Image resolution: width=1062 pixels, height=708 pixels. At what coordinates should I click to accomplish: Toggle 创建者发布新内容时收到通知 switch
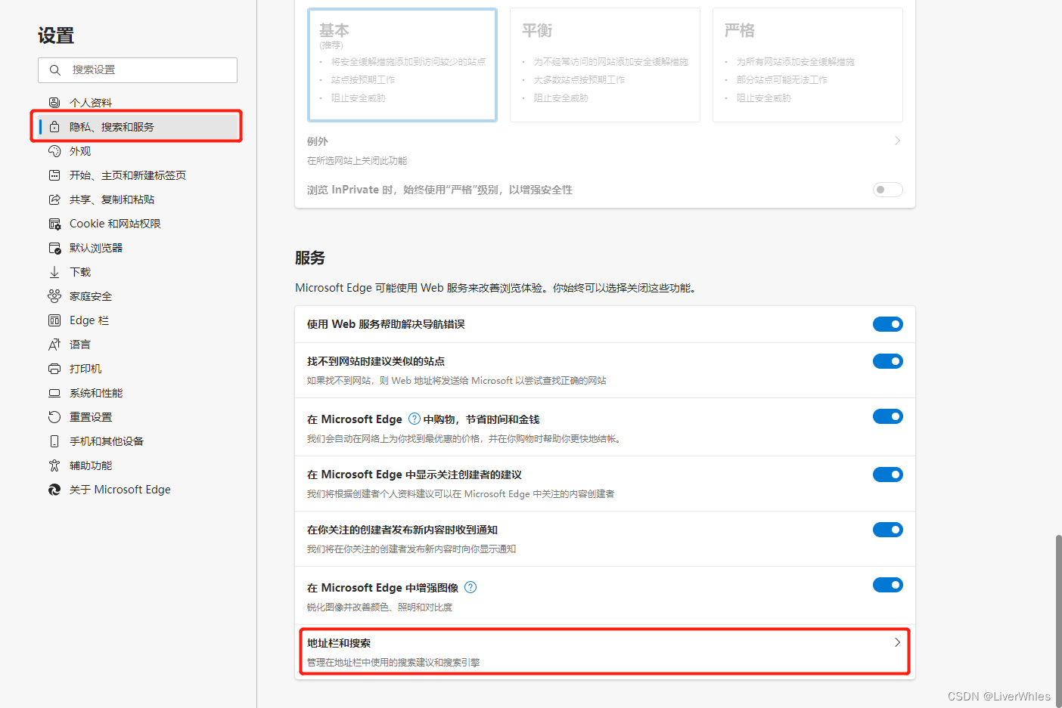click(x=888, y=530)
